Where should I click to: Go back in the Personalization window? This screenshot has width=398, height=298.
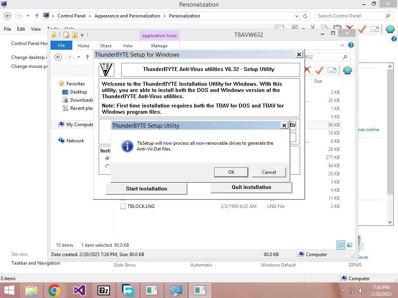tap(8, 16)
